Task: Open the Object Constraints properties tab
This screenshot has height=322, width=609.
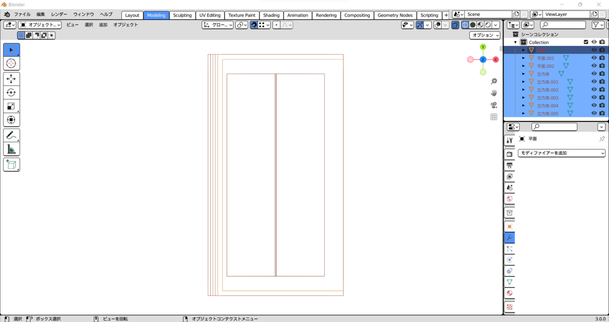Action: tap(510, 271)
